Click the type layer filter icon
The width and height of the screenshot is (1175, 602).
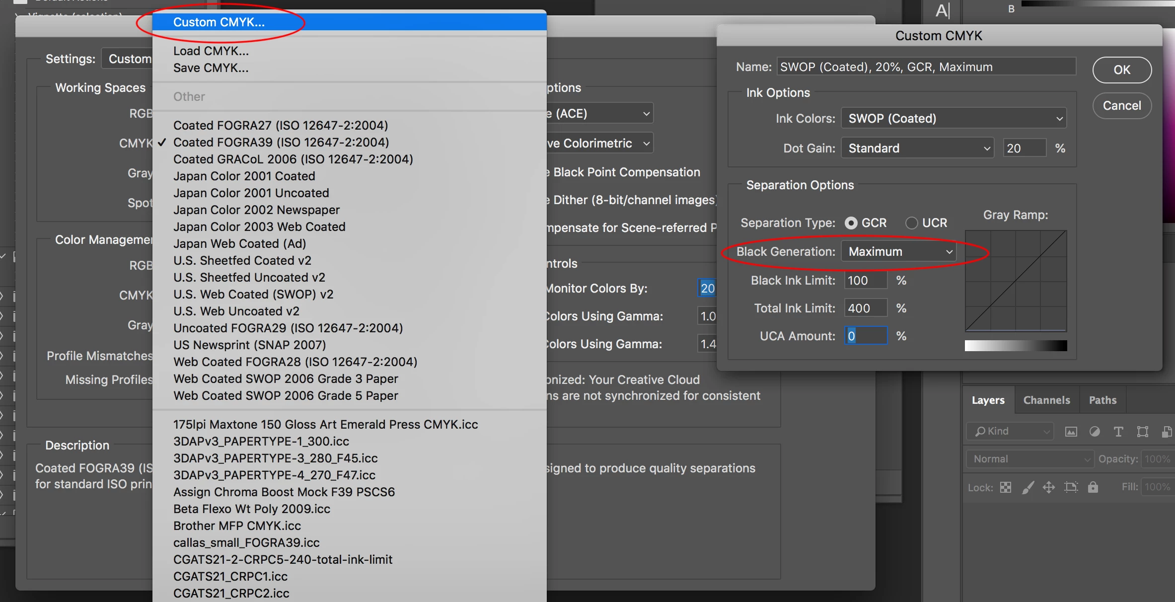point(1118,432)
